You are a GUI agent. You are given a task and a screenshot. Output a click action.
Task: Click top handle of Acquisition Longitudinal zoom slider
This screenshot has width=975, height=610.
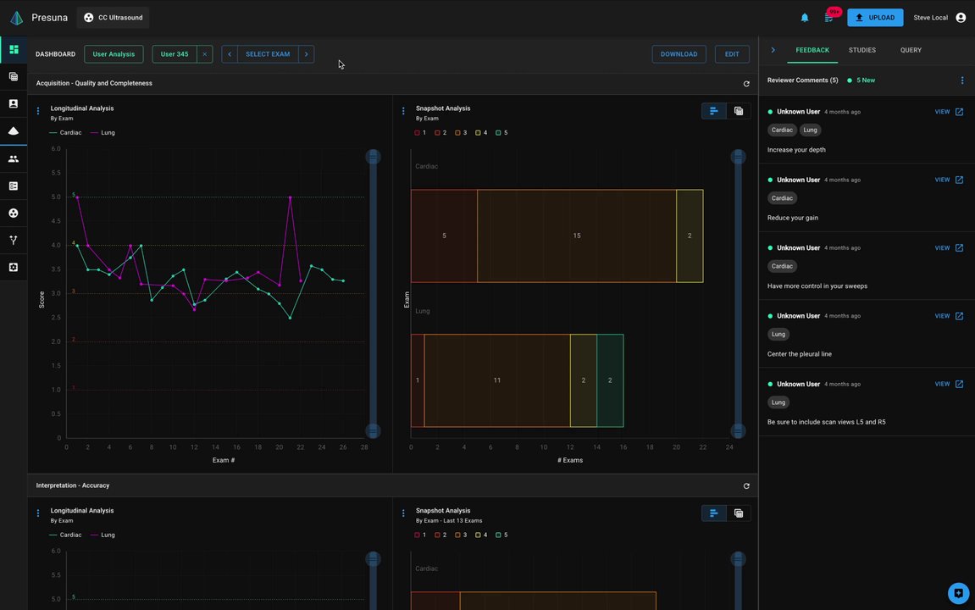pos(373,157)
